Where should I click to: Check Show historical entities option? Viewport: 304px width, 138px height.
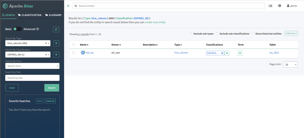point(253,34)
